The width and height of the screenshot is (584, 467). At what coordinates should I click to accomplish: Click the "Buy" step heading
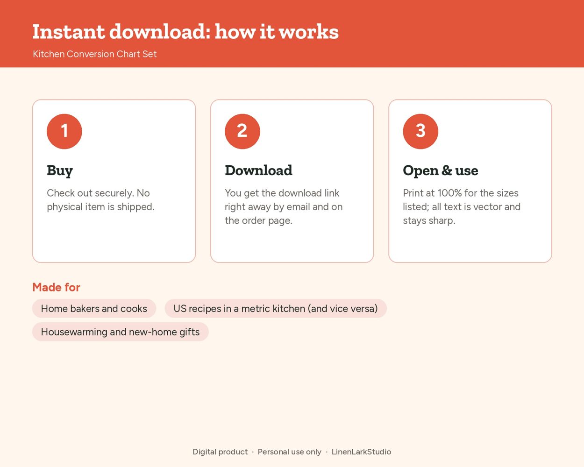click(60, 170)
